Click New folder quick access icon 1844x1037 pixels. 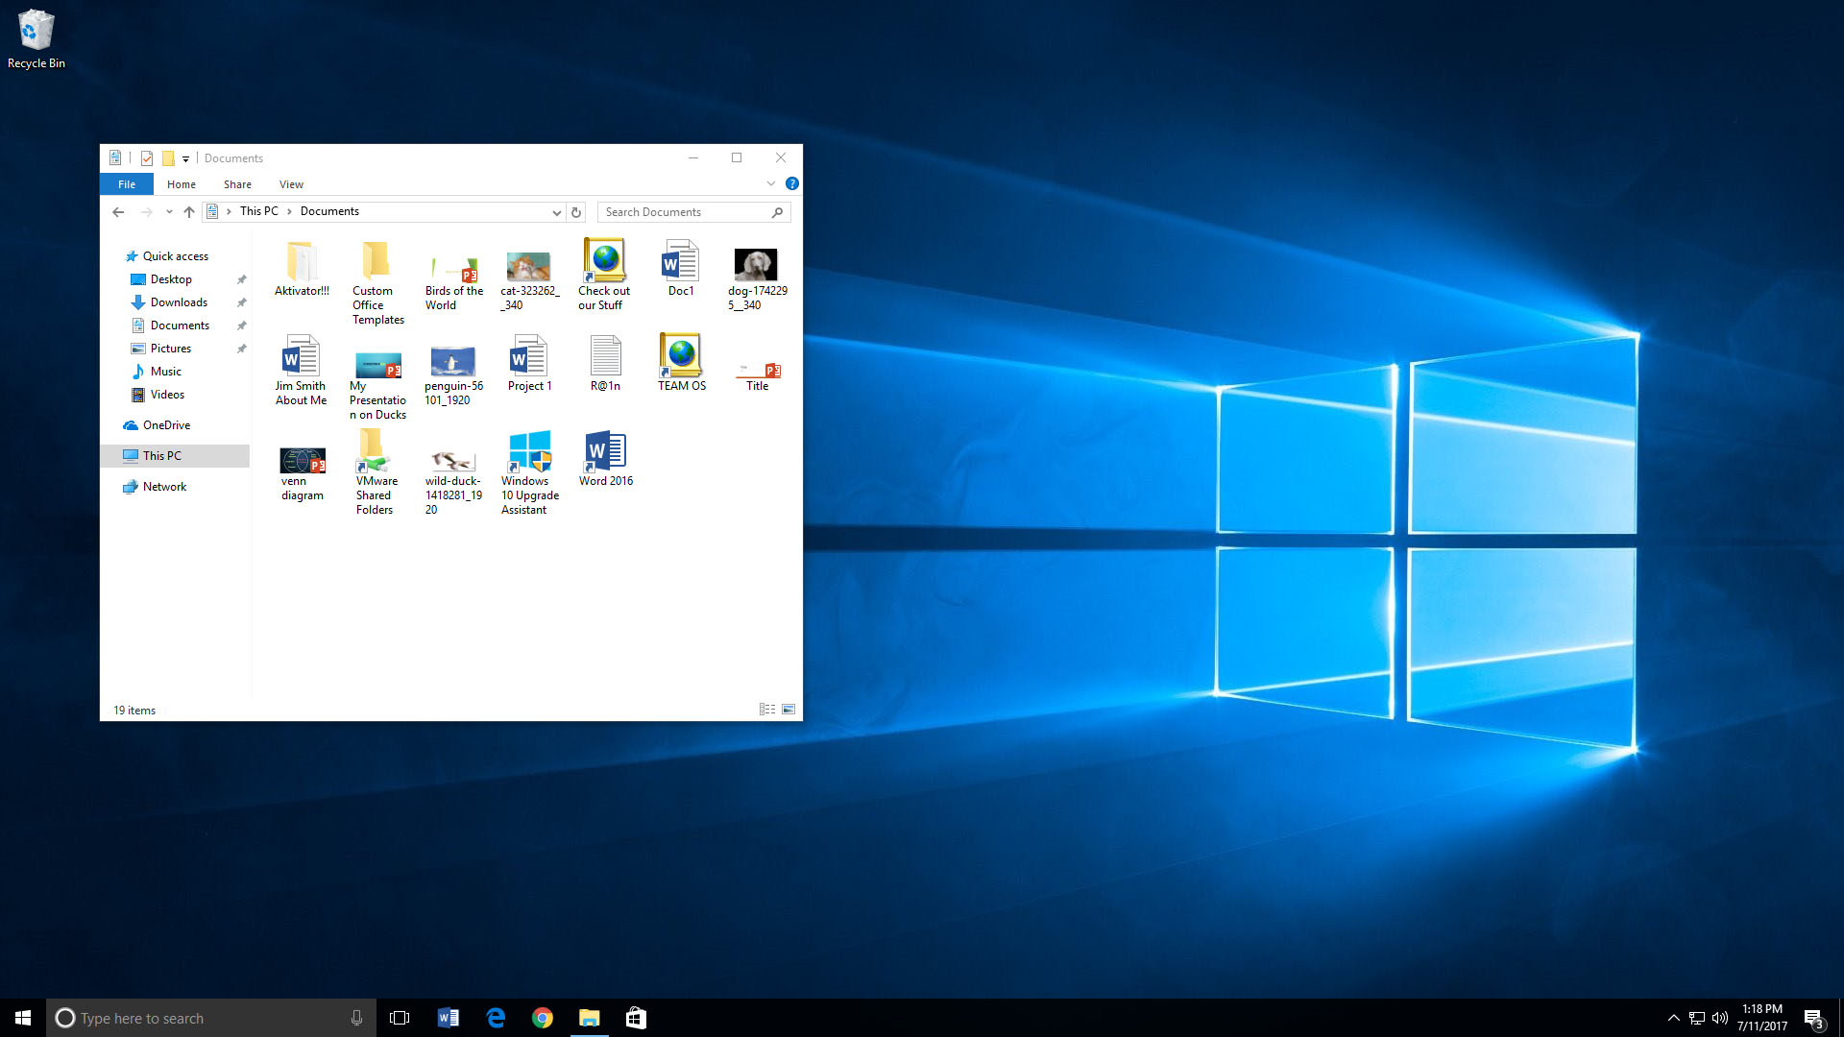[168, 158]
